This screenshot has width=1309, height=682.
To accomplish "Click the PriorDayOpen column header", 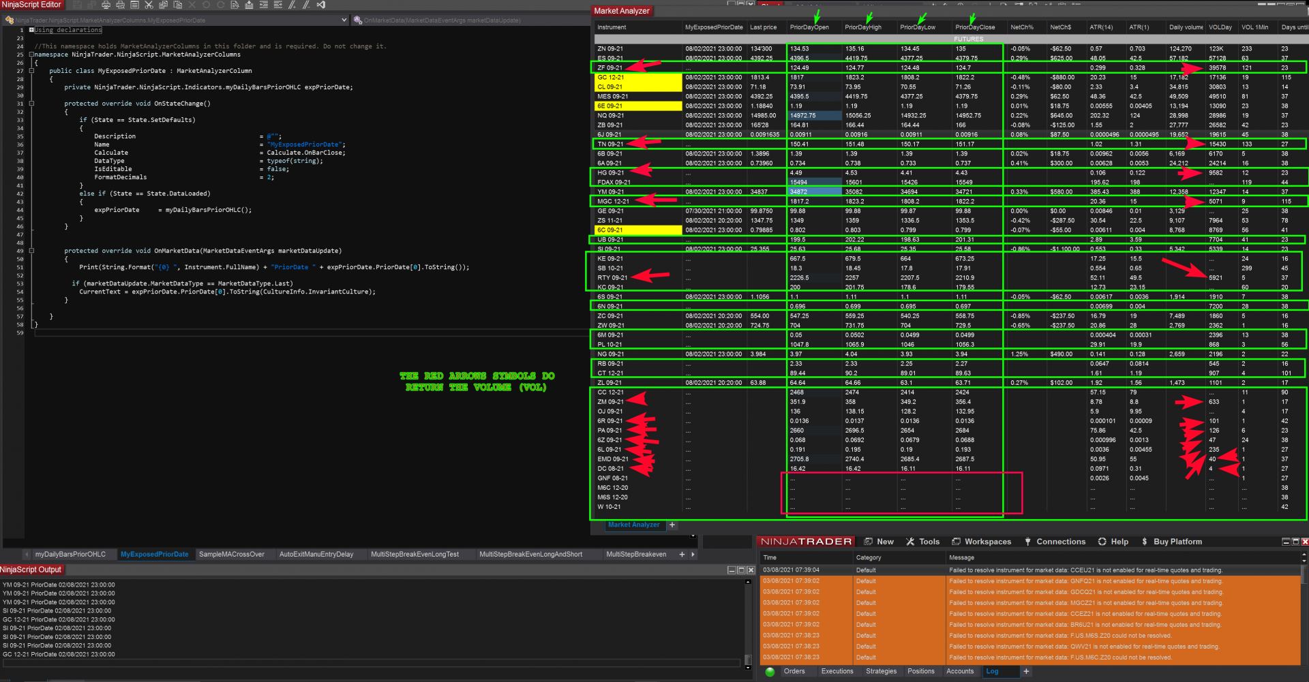I will pyautogui.click(x=813, y=27).
